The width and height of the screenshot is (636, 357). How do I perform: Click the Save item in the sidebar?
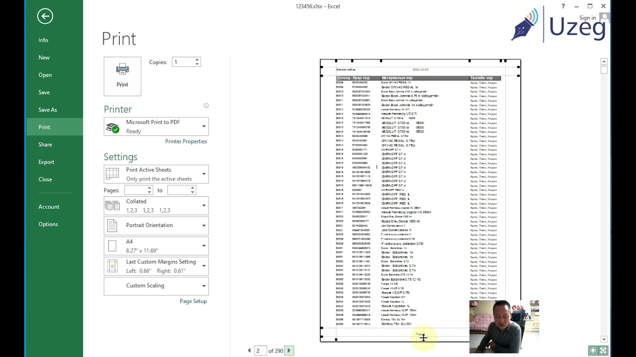(44, 92)
